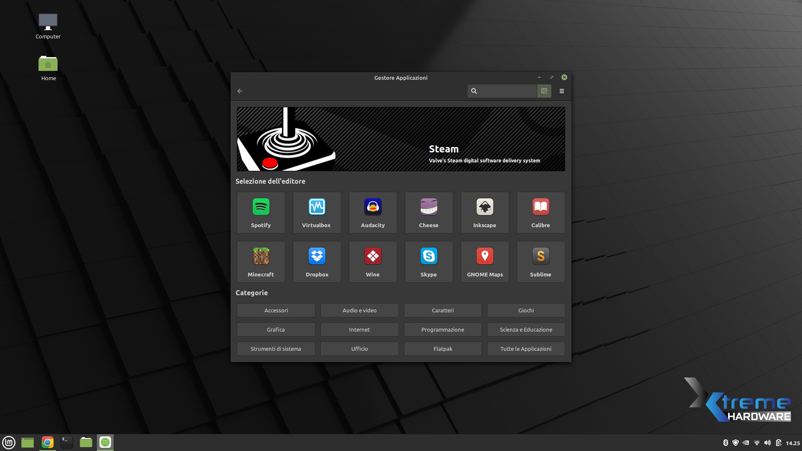This screenshot has height=451, width=802.
Task: Go back with the arrow button
Action: coord(240,91)
